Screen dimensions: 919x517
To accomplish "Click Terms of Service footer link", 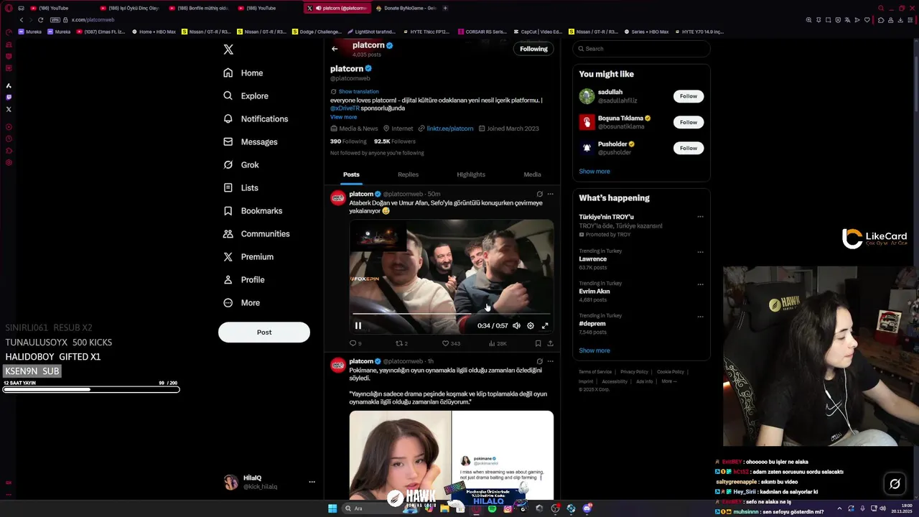I will pos(595,372).
